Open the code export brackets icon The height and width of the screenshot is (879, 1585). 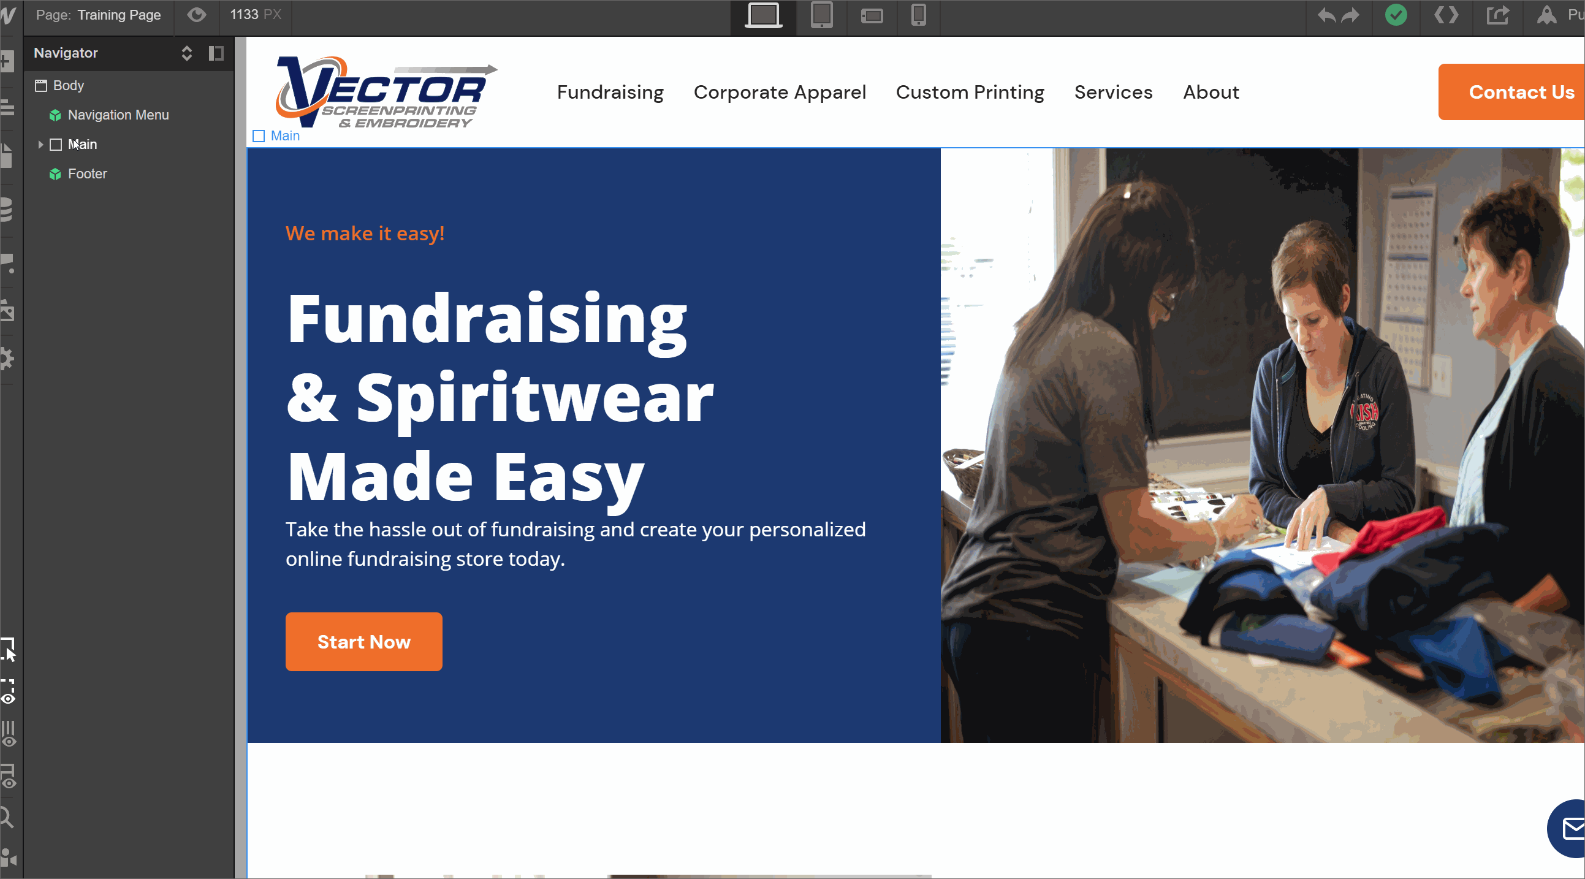[1446, 15]
